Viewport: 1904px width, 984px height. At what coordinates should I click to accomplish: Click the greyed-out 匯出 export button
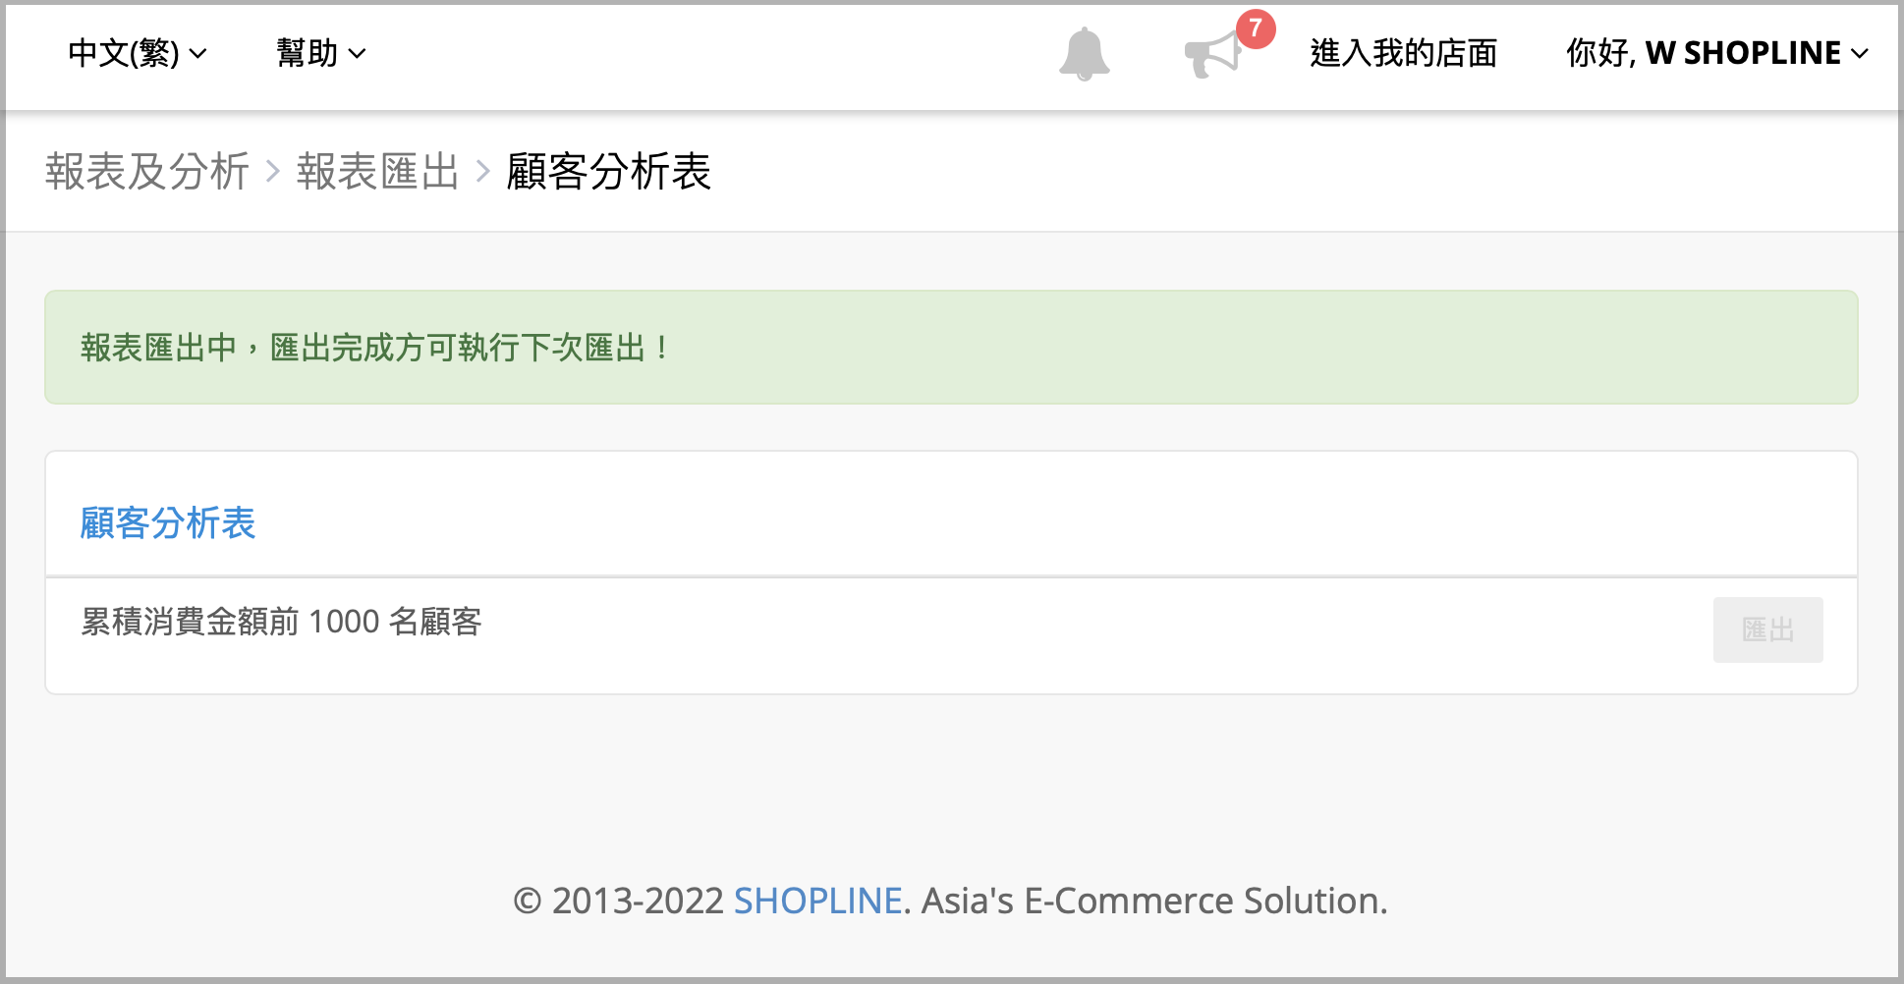coord(1767,629)
